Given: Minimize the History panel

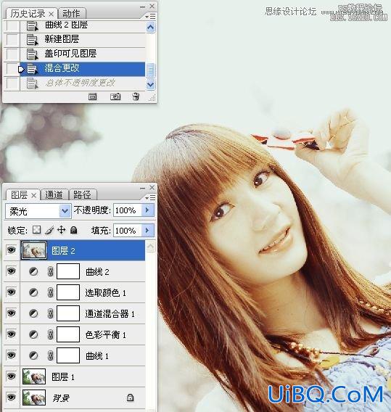Looking at the screenshot, I should [x=142, y=7].
